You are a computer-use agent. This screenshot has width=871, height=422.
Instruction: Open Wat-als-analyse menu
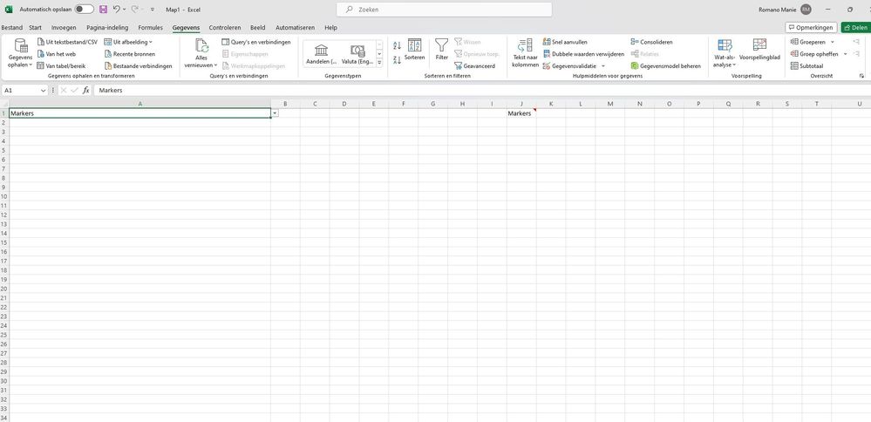point(725,53)
